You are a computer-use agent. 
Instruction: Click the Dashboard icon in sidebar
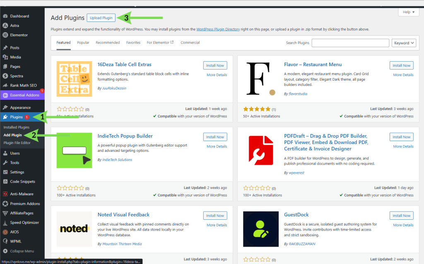5,16
